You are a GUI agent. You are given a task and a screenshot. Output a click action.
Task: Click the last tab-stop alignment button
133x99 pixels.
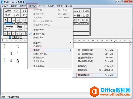(x=21, y=37)
